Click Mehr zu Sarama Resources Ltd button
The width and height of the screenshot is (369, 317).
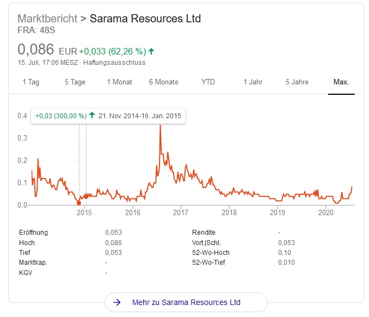tap(186, 302)
